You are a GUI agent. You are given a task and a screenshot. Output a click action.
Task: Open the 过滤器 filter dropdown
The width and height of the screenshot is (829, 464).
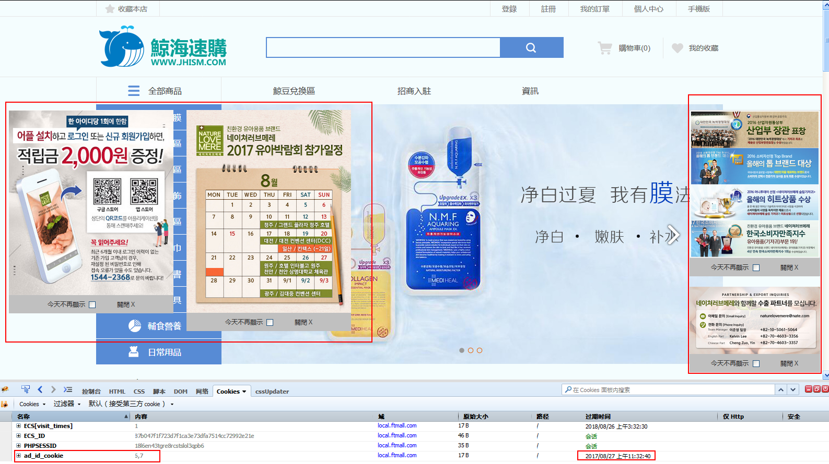pos(67,404)
